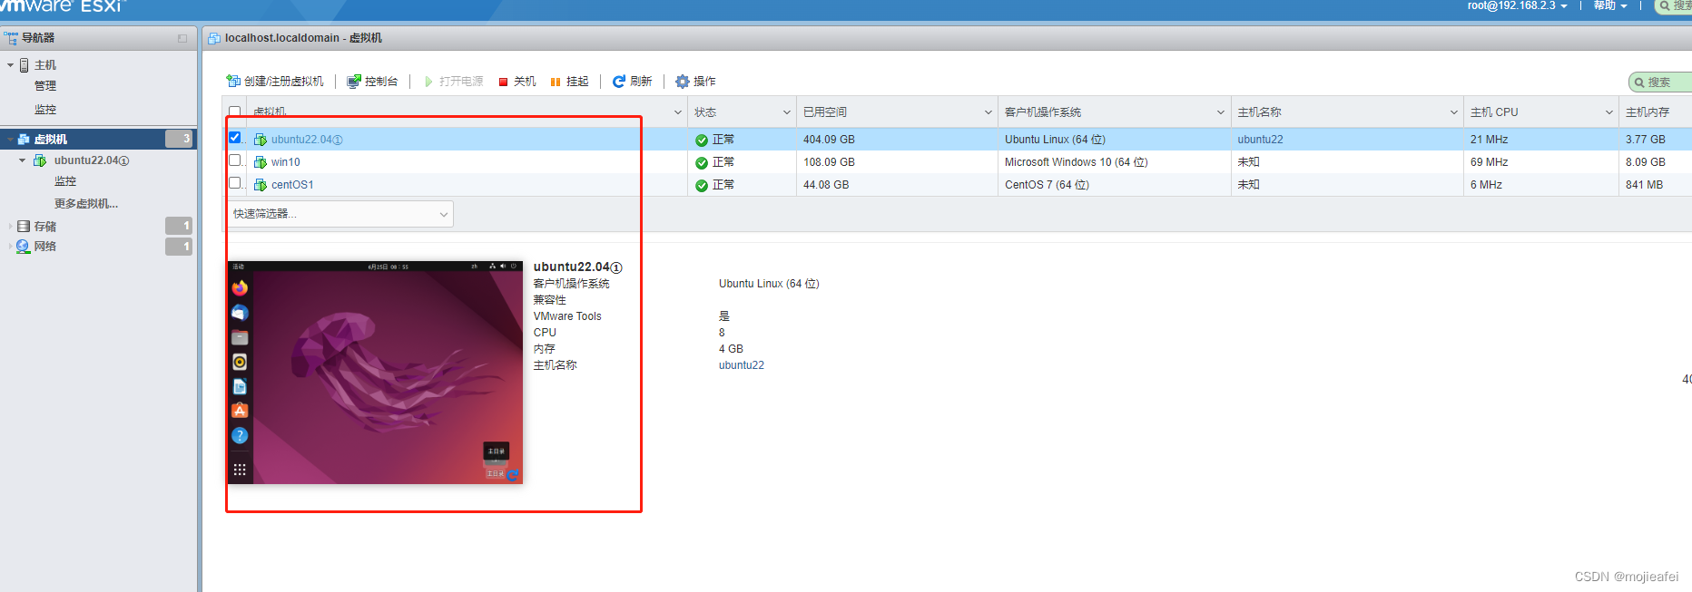Open the 主机 CPU column header dropdown arrow
The width and height of the screenshot is (1692, 592).
pyautogui.click(x=1609, y=112)
